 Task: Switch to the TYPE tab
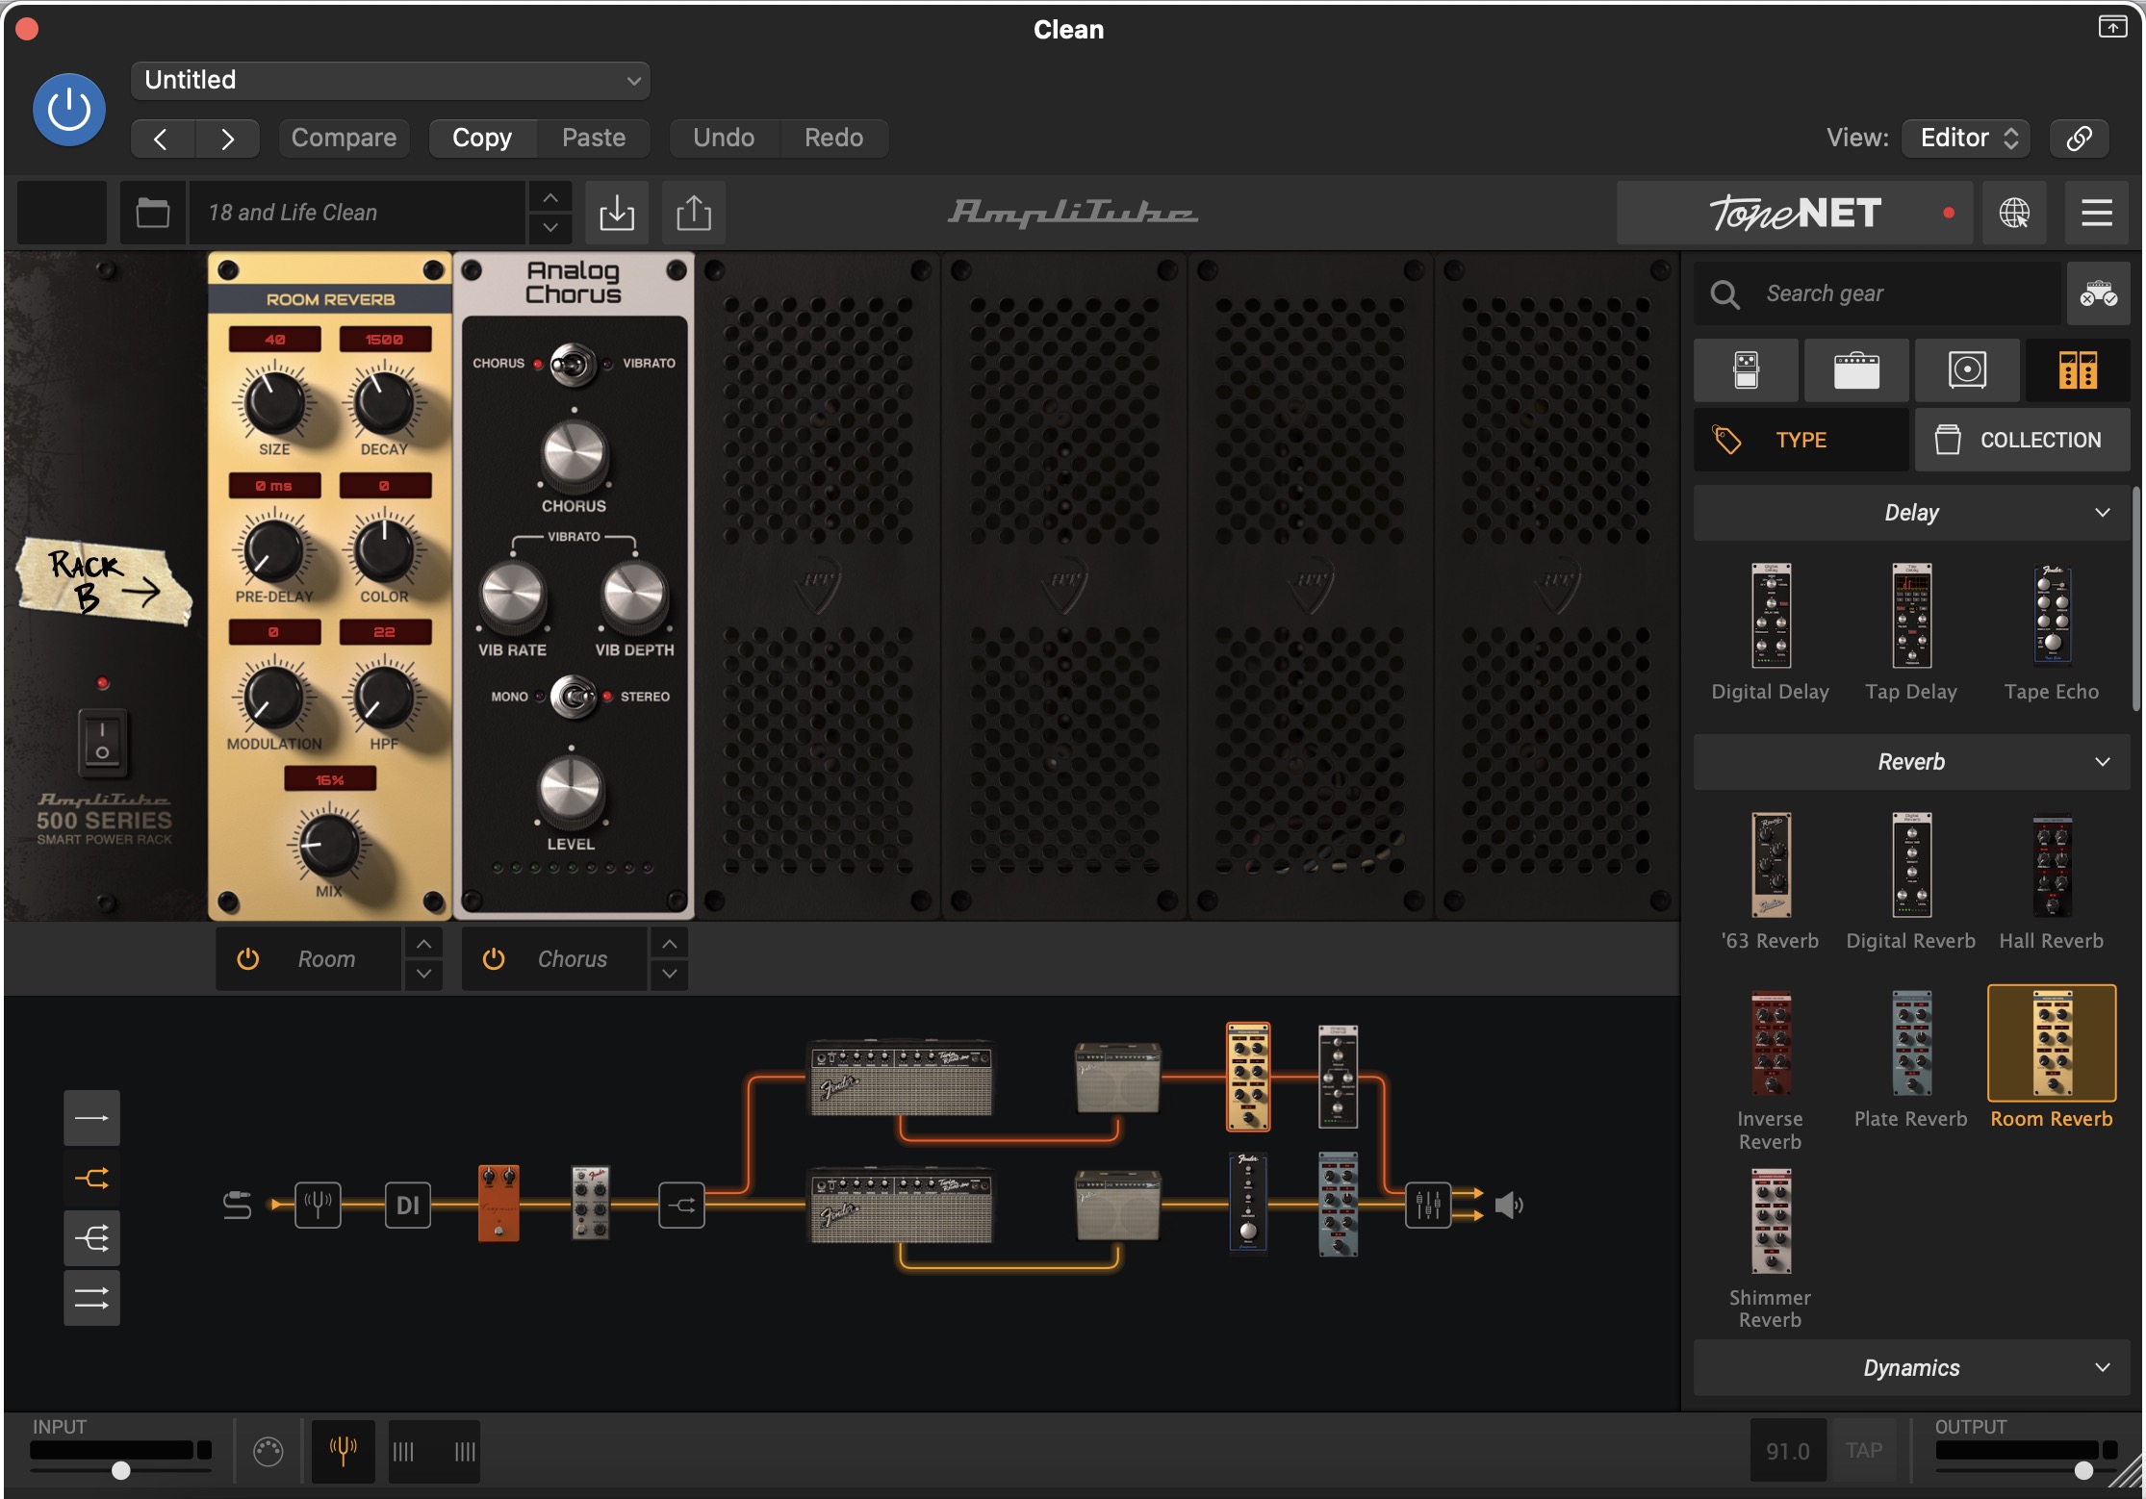[x=1801, y=440]
